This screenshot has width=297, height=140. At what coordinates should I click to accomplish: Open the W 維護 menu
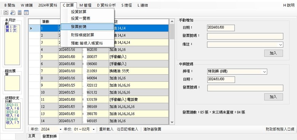(27, 5)
